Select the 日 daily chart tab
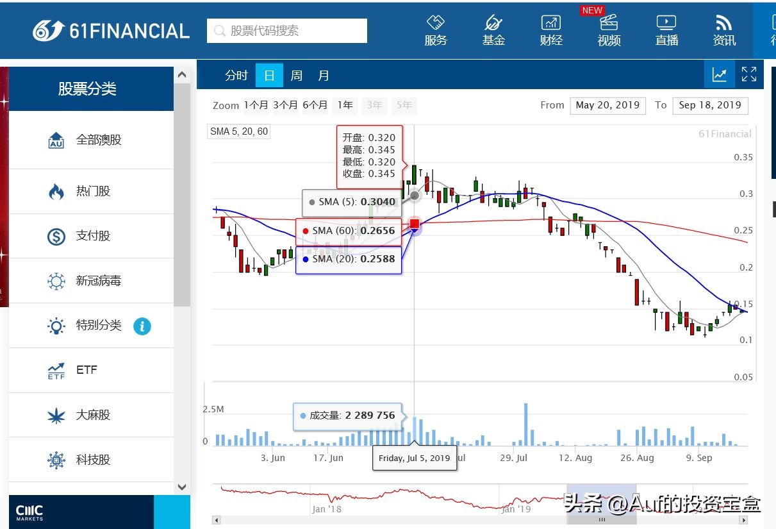 [x=269, y=75]
